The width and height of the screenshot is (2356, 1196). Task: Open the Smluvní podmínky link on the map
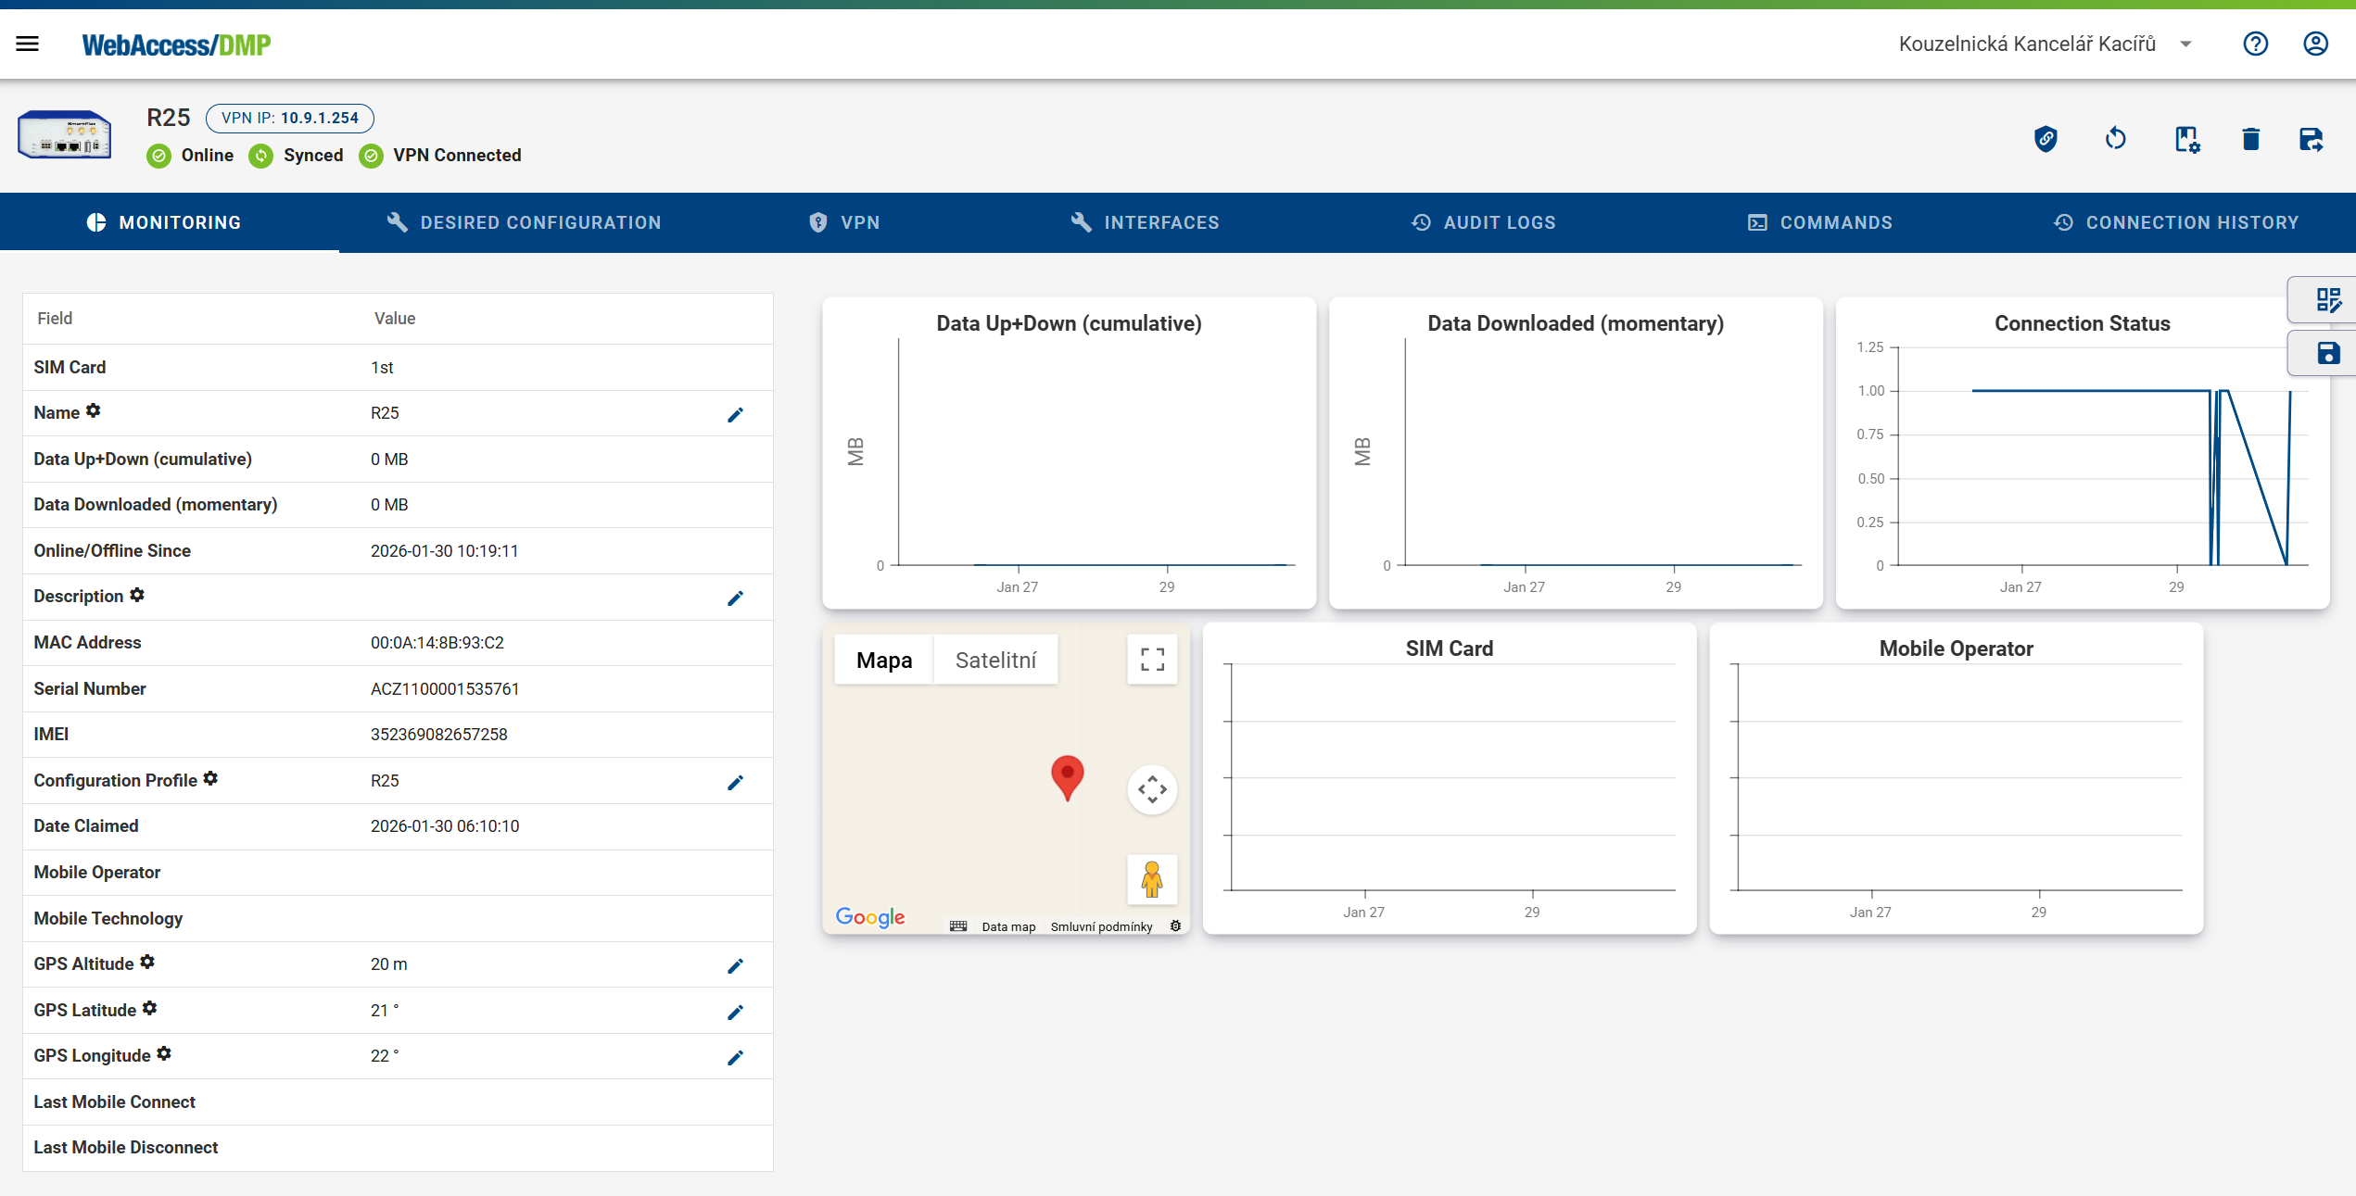click(1101, 926)
